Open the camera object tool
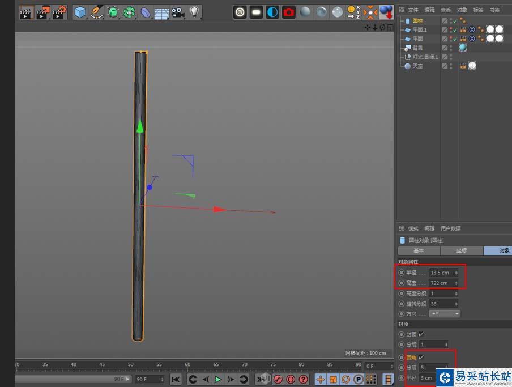 pos(178,12)
